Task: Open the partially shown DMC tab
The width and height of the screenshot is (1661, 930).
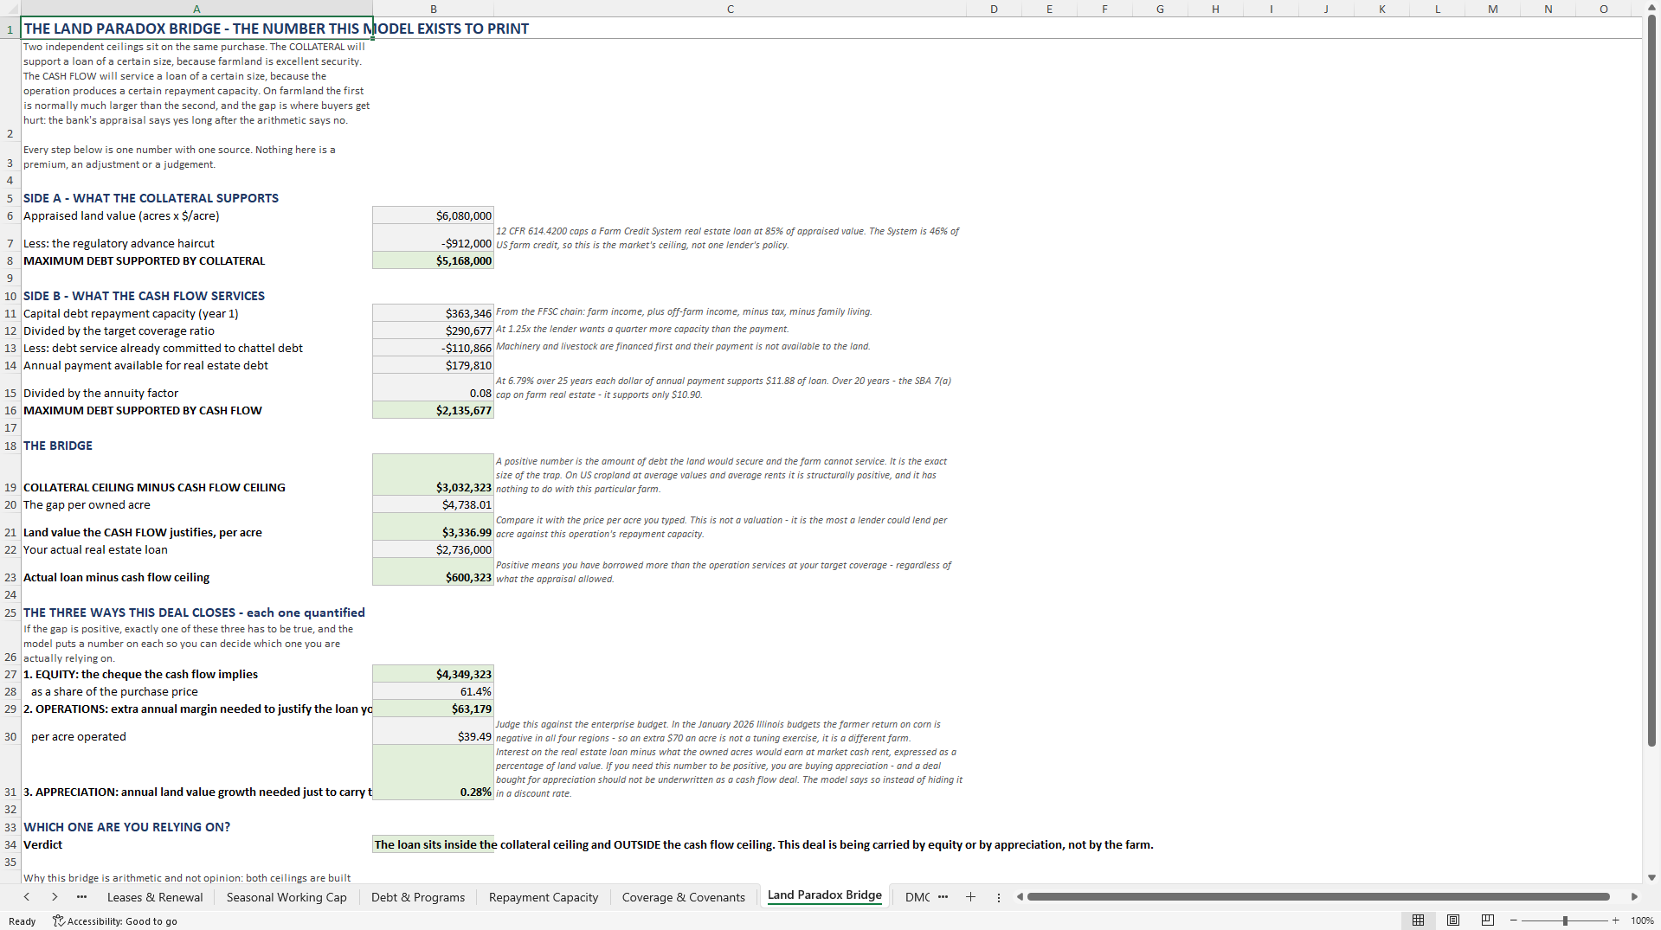Action: tap(917, 897)
